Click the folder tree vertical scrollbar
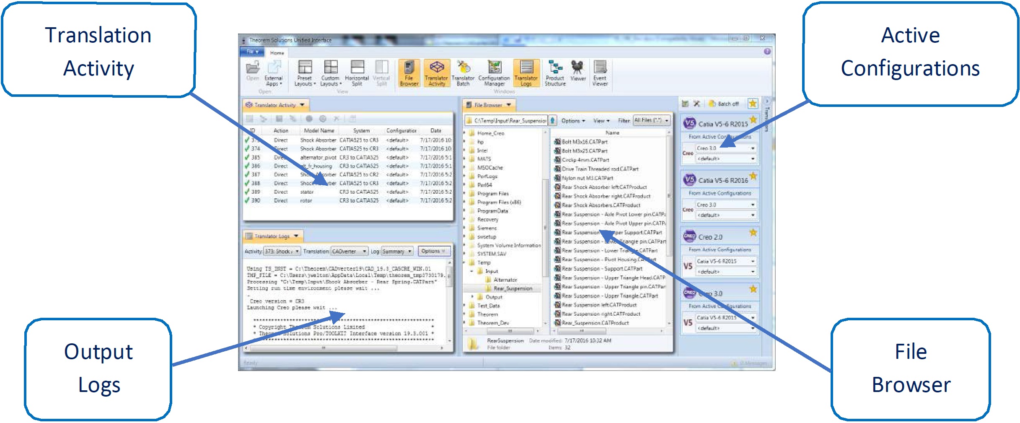The width and height of the screenshot is (1020, 423). 545,228
